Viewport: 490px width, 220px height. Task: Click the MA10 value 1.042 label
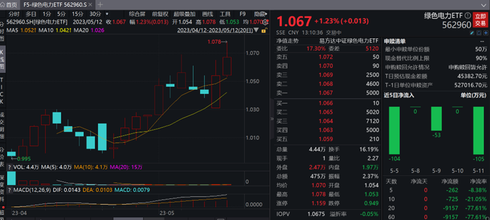click(x=64, y=30)
